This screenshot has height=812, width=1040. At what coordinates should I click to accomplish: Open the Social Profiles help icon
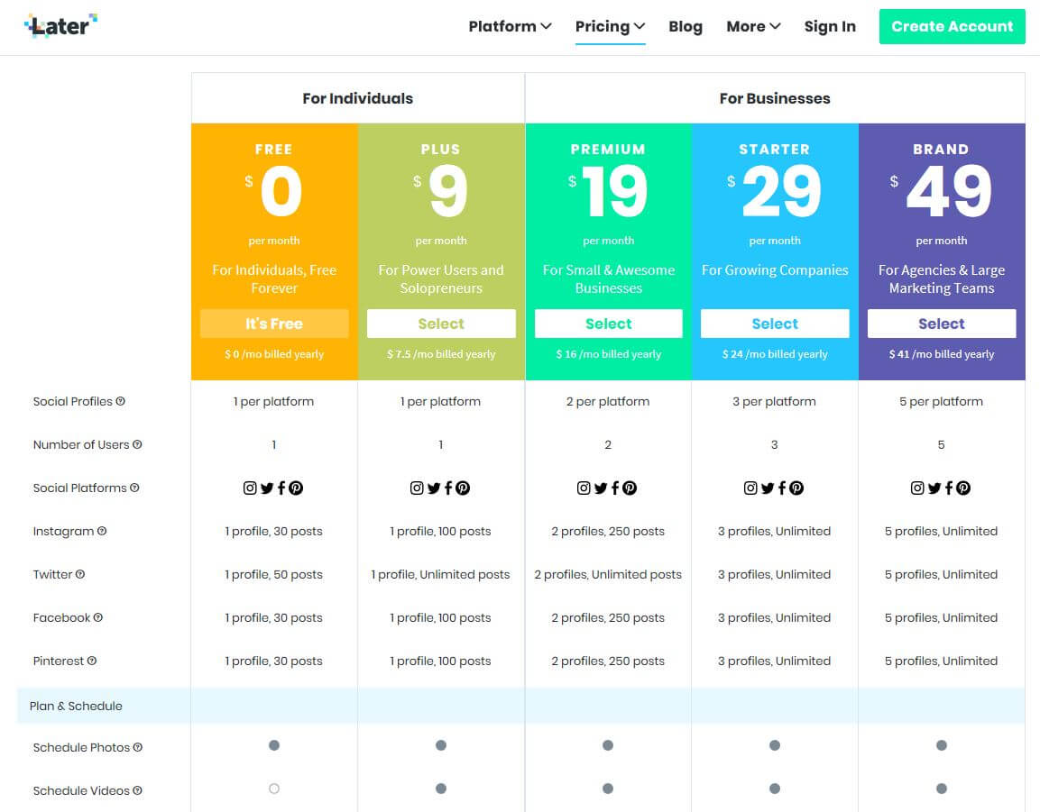pyautogui.click(x=121, y=401)
